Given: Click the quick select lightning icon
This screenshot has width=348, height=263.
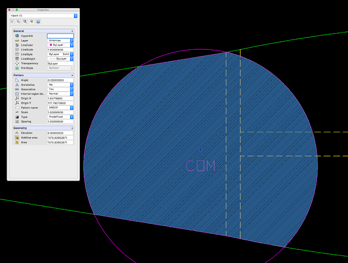Looking at the screenshot, I should [32, 22].
